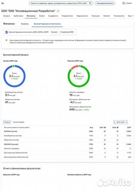This screenshot has width=135, height=191.
Task: Switch to the Надежность tab
Action: (82, 16)
